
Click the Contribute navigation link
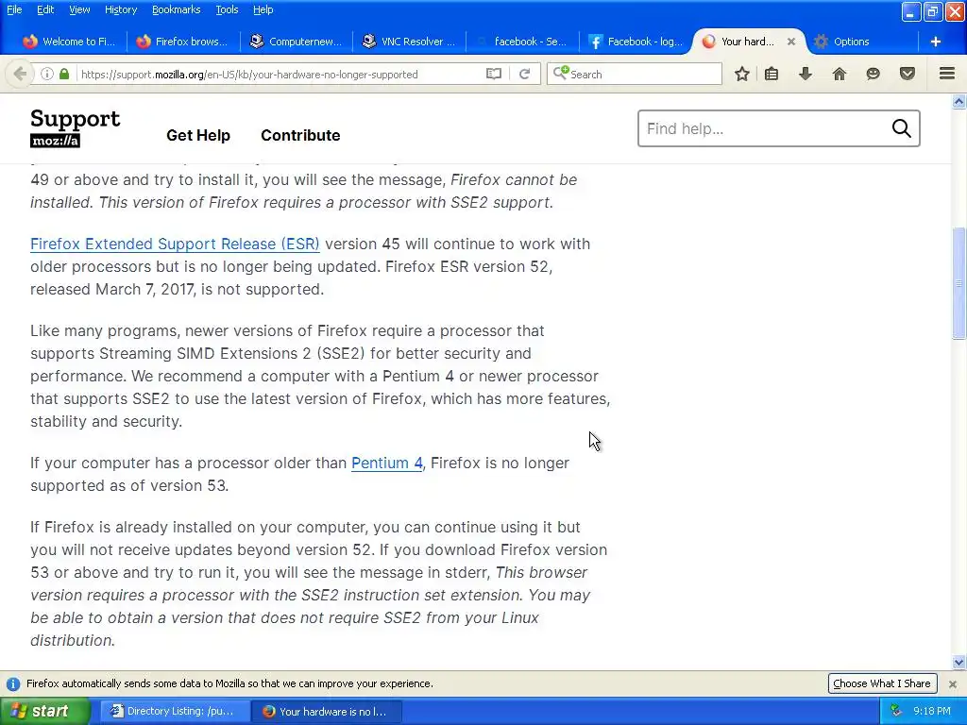pos(300,135)
